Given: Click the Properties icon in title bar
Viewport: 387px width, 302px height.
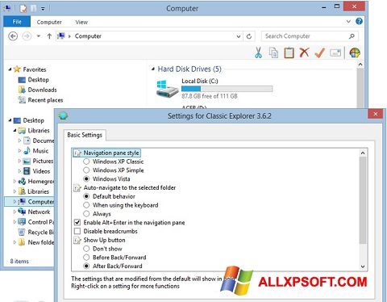Looking at the screenshot, I should tap(23, 9).
